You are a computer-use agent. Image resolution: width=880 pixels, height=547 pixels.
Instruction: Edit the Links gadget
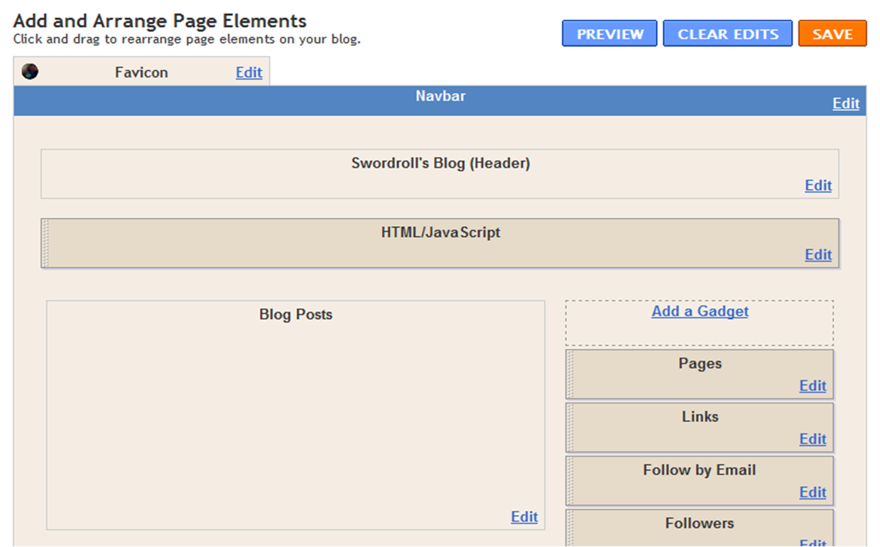[813, 439]
